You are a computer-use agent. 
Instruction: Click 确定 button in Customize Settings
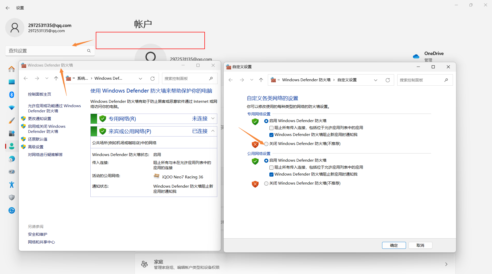[x=394, y=245]
